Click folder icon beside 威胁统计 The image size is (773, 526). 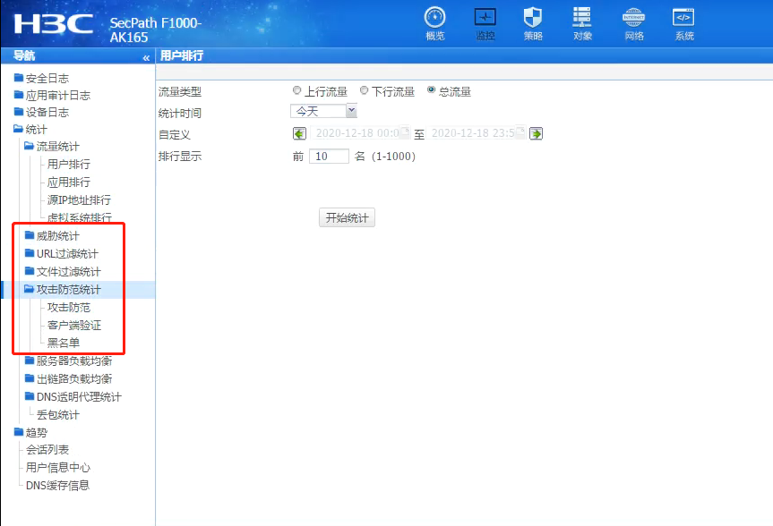point(30,235)
